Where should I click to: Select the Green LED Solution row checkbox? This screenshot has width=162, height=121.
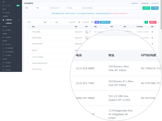[28, 44]
